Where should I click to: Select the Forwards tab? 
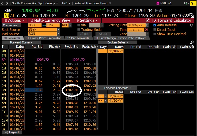[x=12, y=38]
